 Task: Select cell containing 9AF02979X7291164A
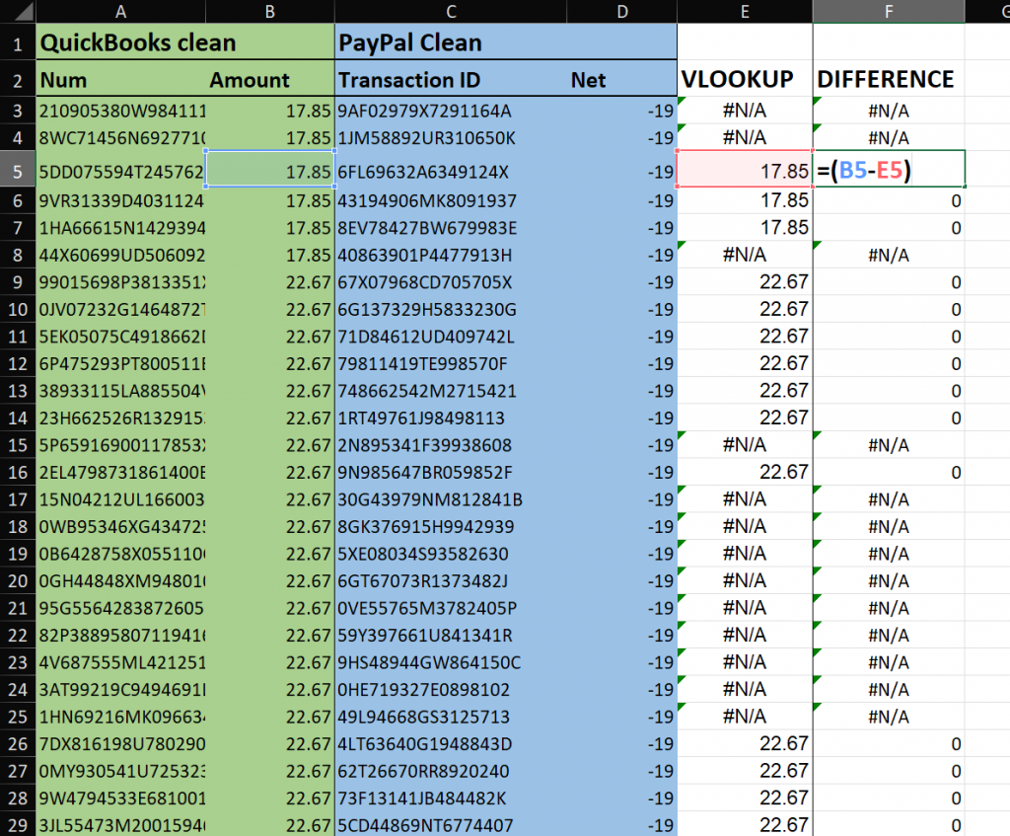click(424, 110)
